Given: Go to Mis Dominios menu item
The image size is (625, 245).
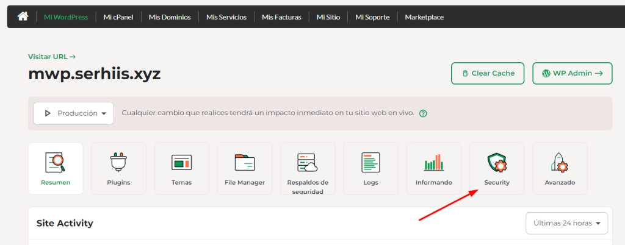Looking at the screenshot, I should click(x=170, y=17).
